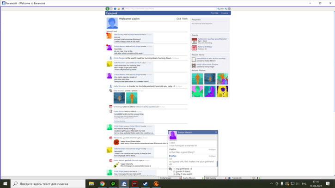This screenshot has width=335, height=188.
Task: Open Kelly's Birthday event link
Action: coord(205,47)
